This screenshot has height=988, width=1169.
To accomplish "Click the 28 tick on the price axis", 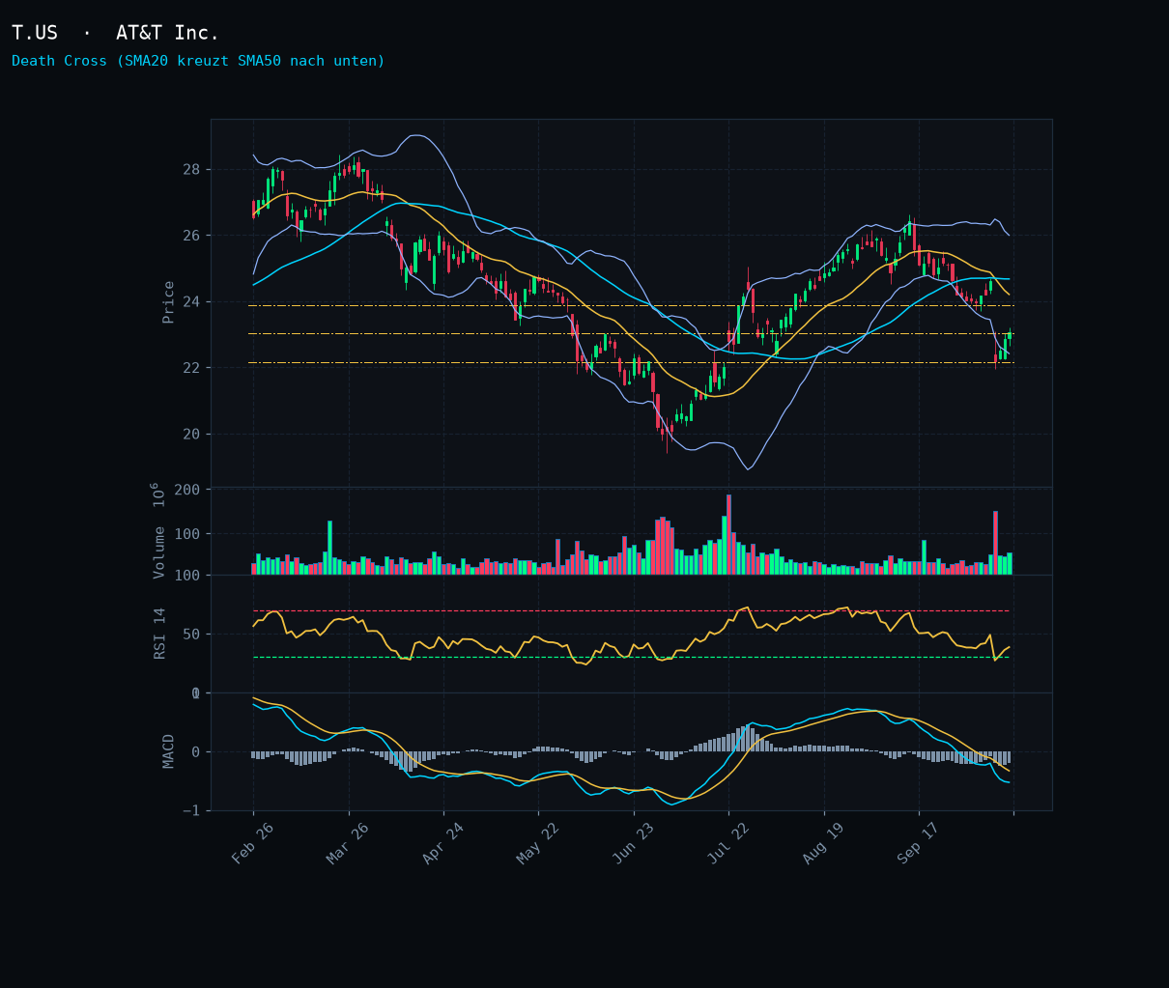I will [x=190, y=170].
